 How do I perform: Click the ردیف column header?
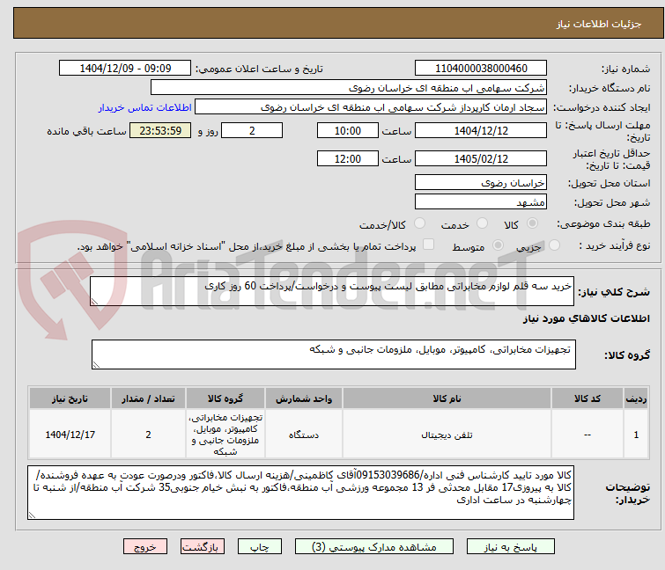(x=636, y=398)
